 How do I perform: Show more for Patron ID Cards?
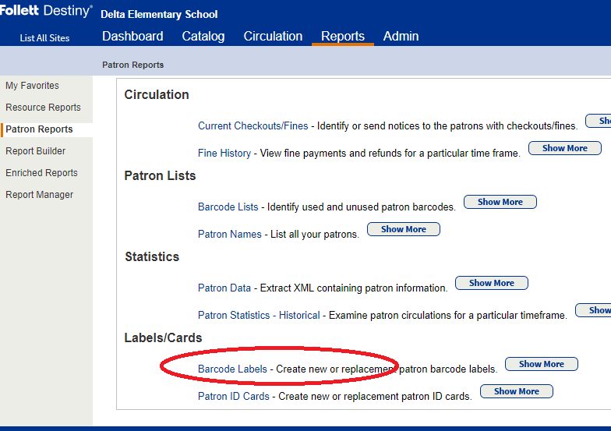(516, 391)
